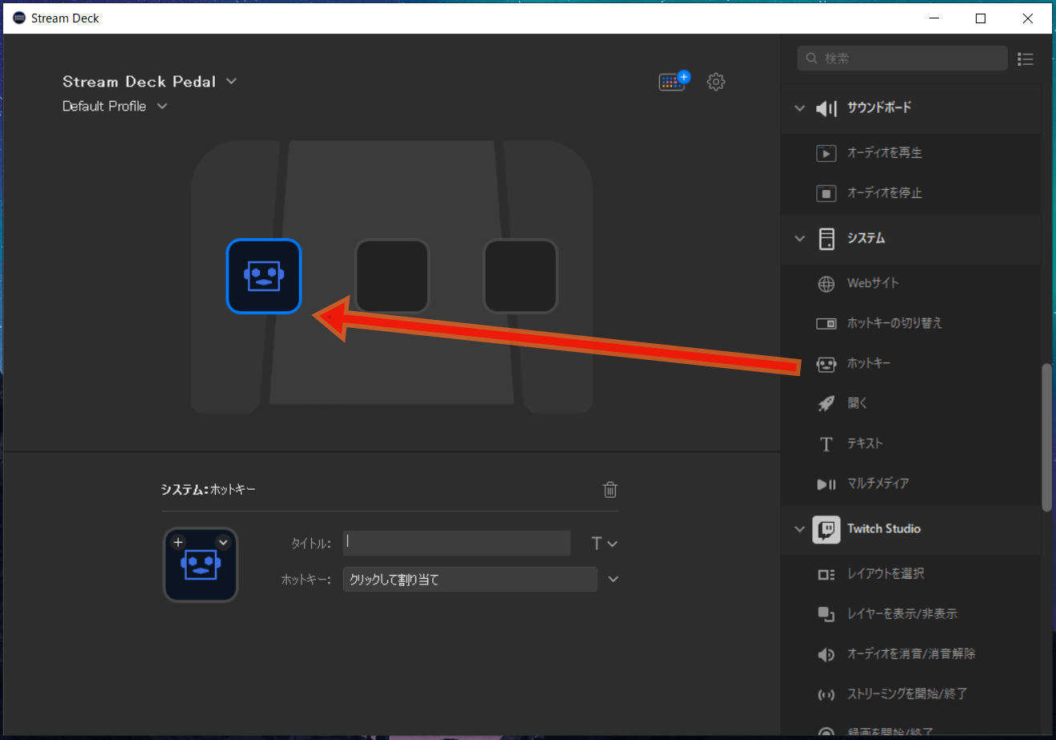
Task: Select the レイヤーを表示/非表示 action icon
Action: [x=826, y=614]
